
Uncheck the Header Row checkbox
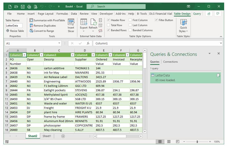point(109,20)
